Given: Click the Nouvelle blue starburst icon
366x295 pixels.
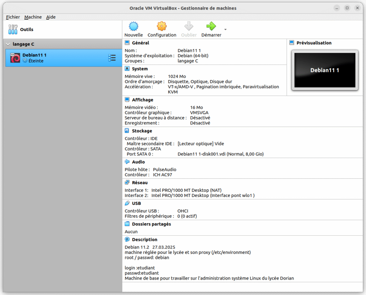Looking at the screenshot, I should (133, 26).
